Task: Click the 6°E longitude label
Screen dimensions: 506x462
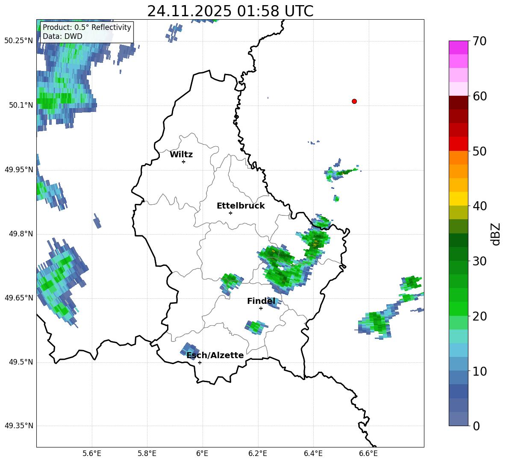Action: coord(202,453)
